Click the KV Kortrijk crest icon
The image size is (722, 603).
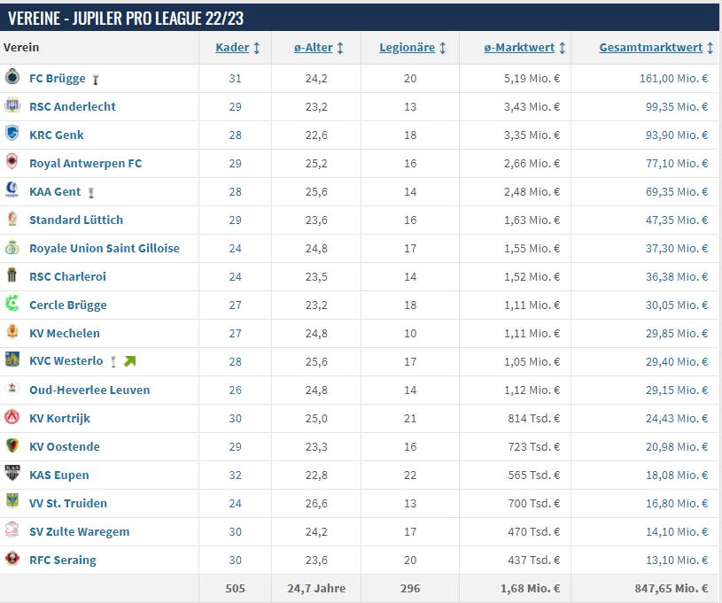pos(12,418)
